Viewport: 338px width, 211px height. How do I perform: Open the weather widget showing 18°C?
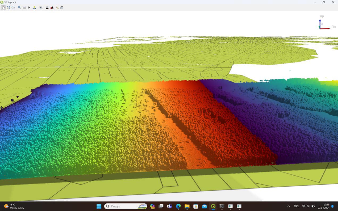pos(14,206)
